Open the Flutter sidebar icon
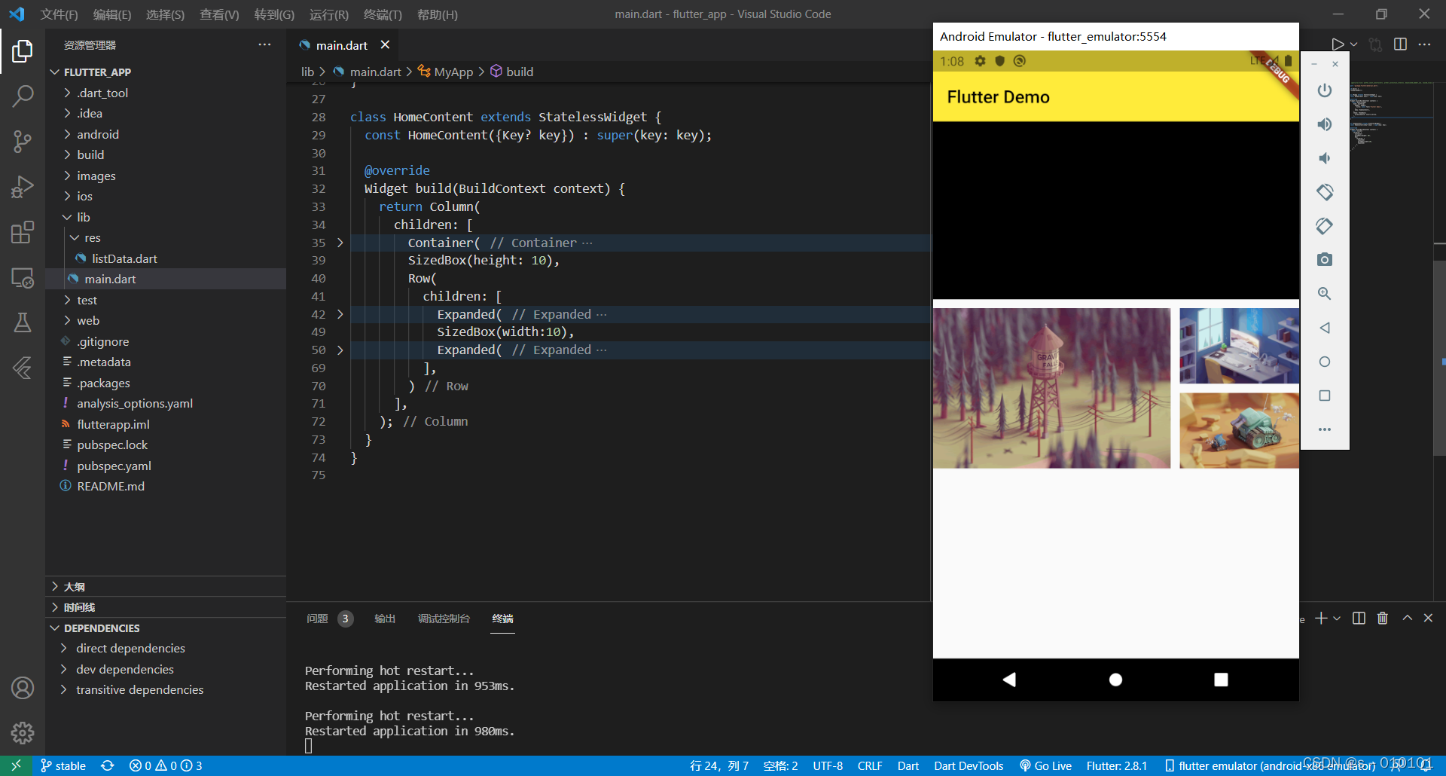This screenshot has width=1446, height=776. (x=23, y=368)
